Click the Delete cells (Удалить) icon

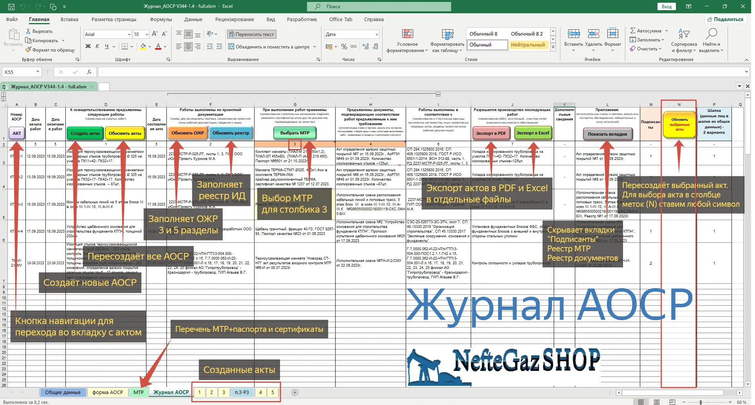pyautogui.click(x=594, y=34)
